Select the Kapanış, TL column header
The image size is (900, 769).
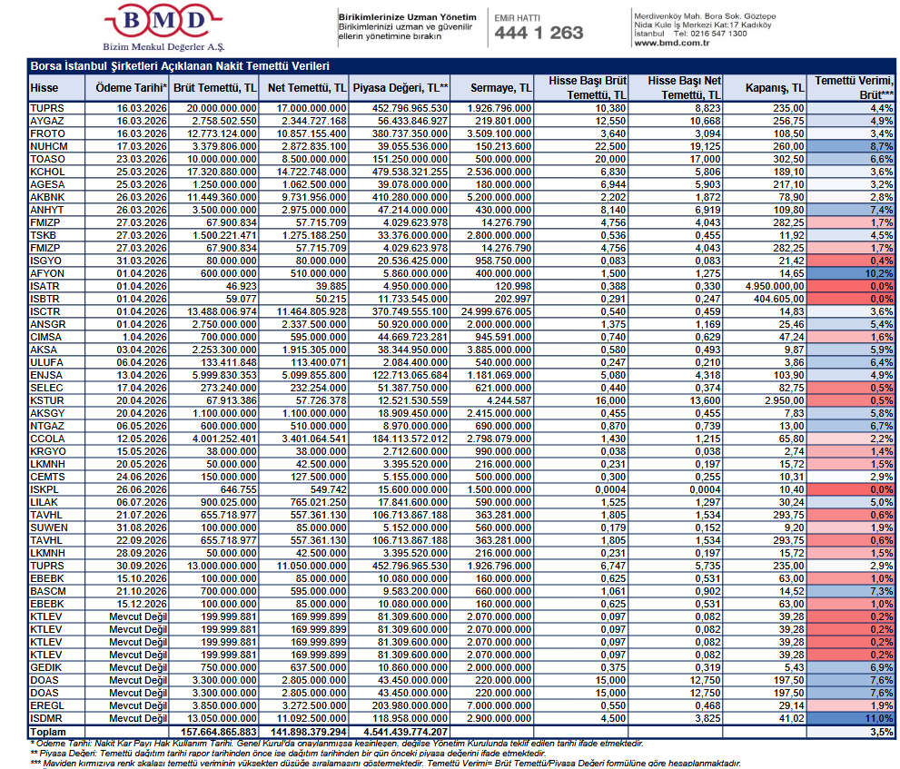[773, 88]
